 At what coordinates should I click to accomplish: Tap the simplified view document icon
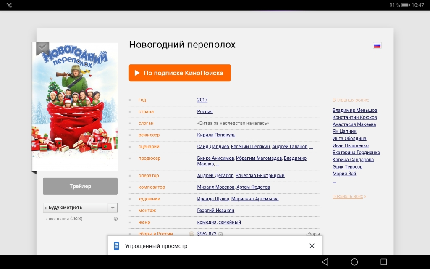click(x=117, y=246)
